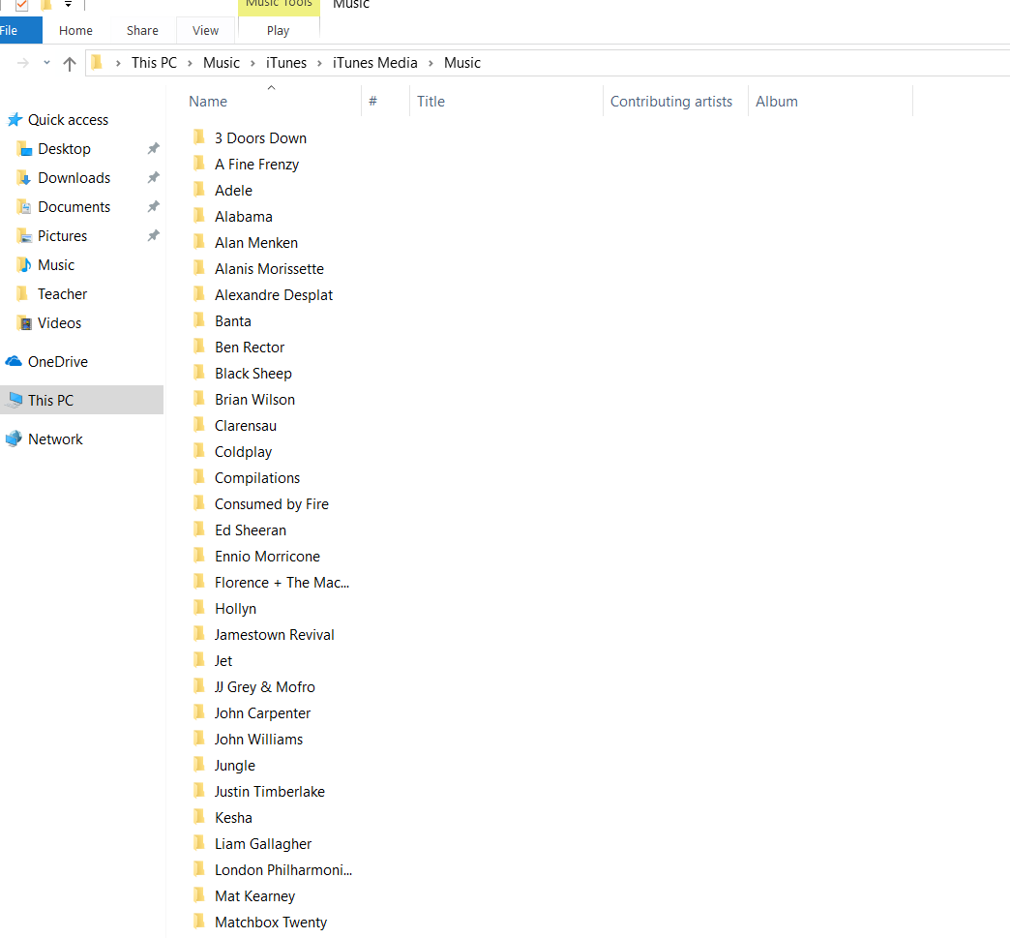Open the chevron between Music and iTunes breadcrumbs
This screenshot has width=1010, height=938.
coord(252,63)
